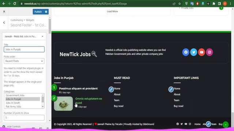Image resolution: width=234 pixels, height=131 pixels.
Task: Bookmark this page with star icon
Action: click(x=180, y=4)
